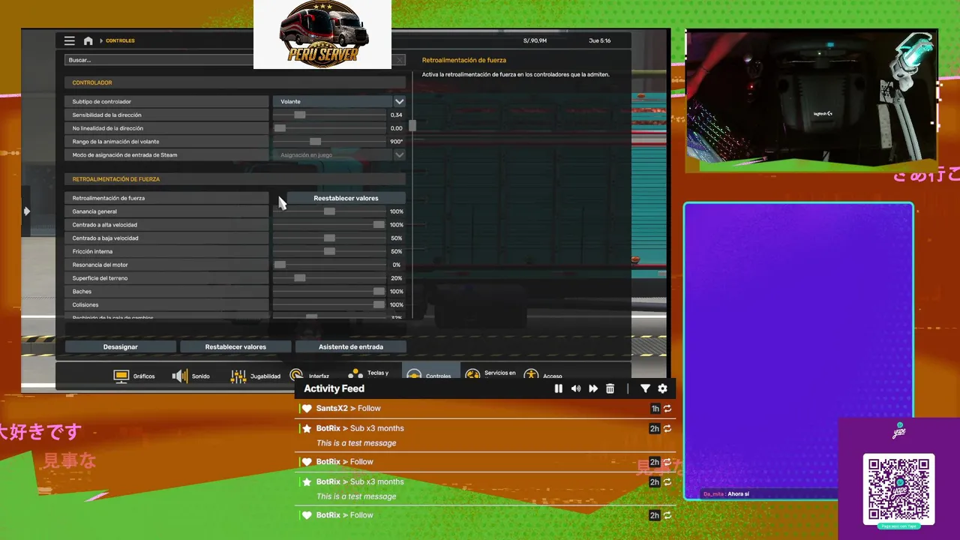Image resolution: width=960 pixels, height=540 pixels.
Task: Clear the search field with the X
Action: 400,60
